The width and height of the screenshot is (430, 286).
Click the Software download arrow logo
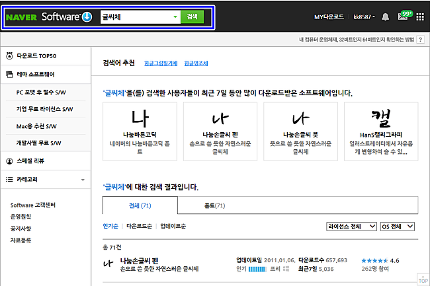pos(87,17)
